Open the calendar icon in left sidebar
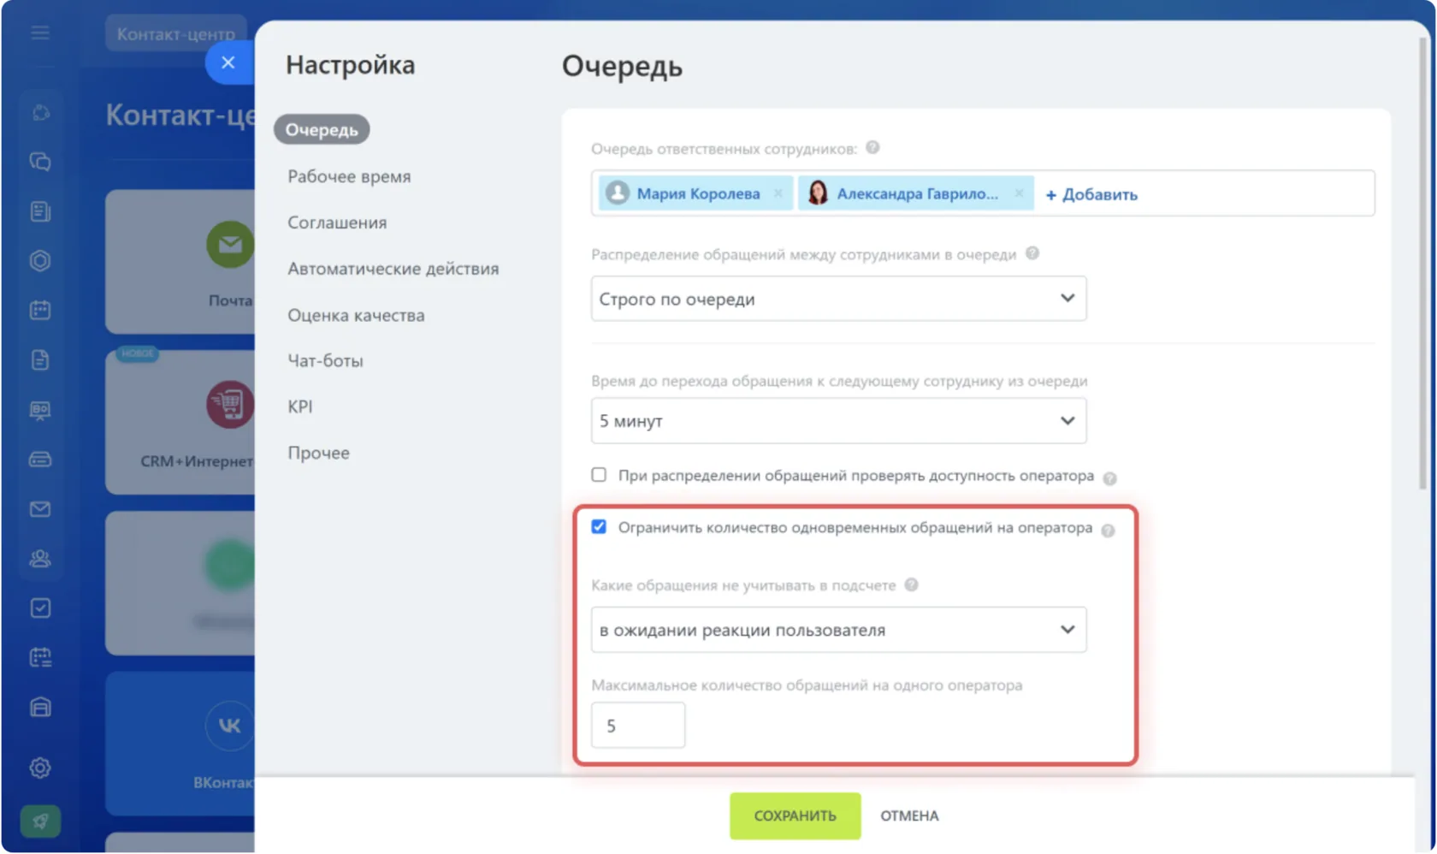This screenshot has height=854, width=1437. pos(40,310)
